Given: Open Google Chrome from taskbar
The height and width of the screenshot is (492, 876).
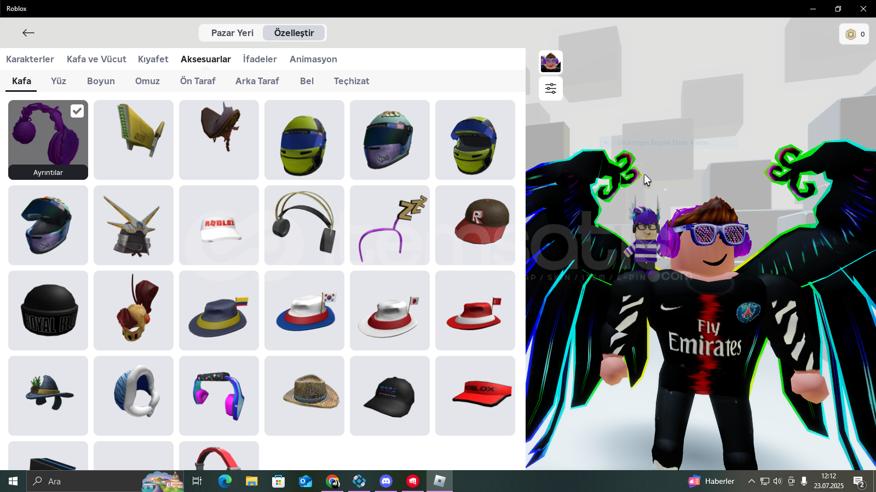Looking at the screenshot, I should coord(332,481).
